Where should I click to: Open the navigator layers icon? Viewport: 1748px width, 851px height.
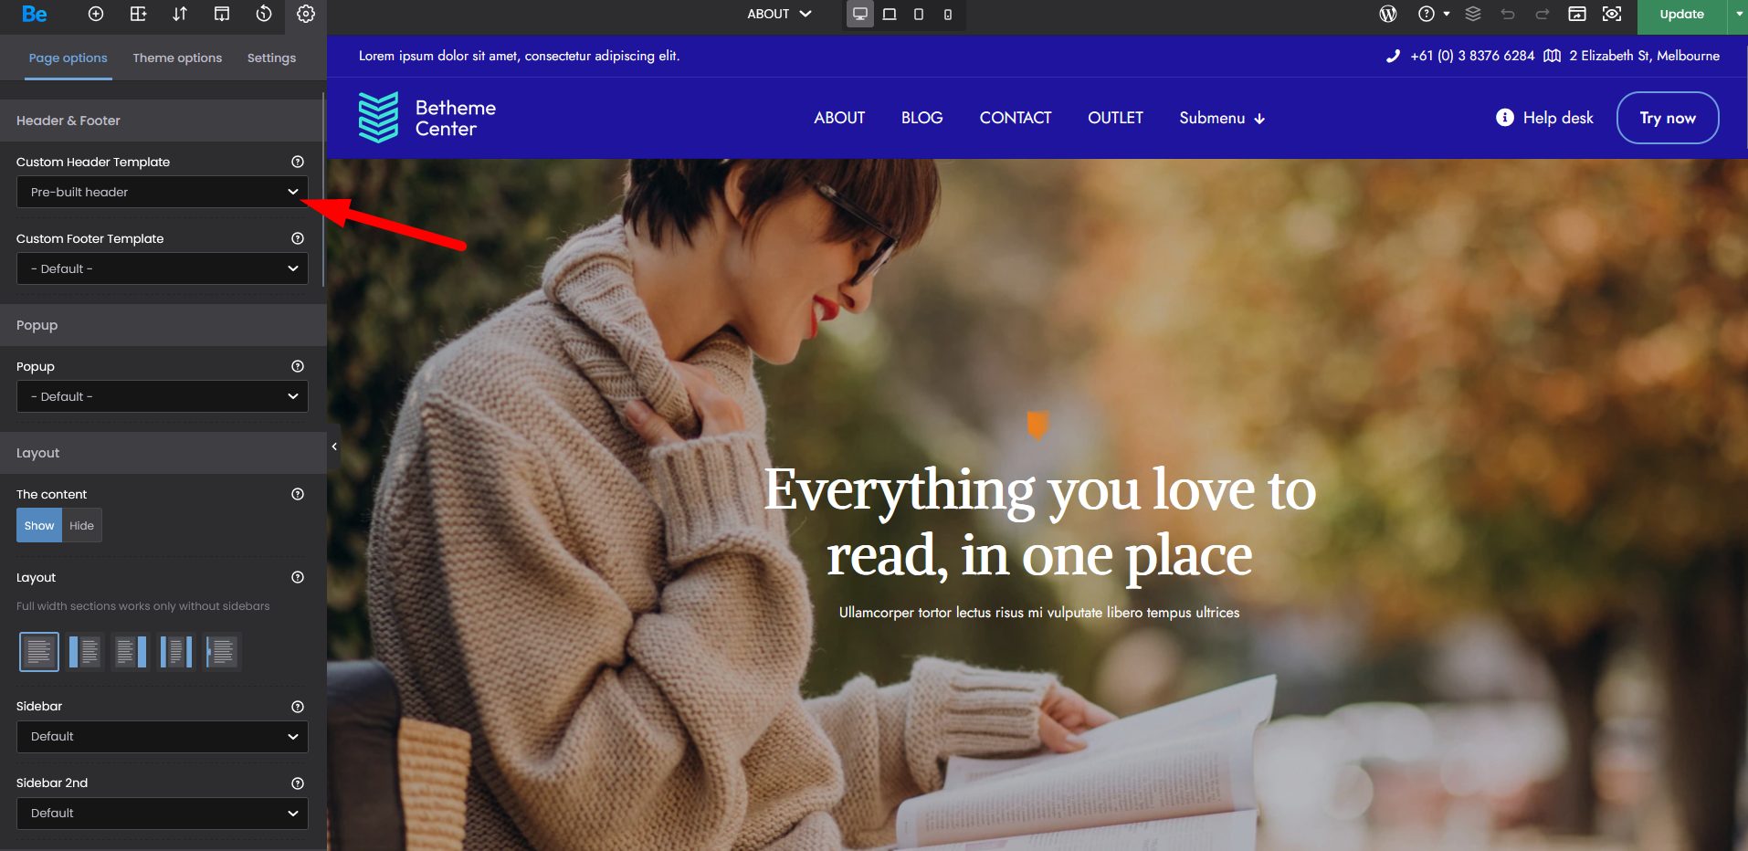[x=1473, y=14]
